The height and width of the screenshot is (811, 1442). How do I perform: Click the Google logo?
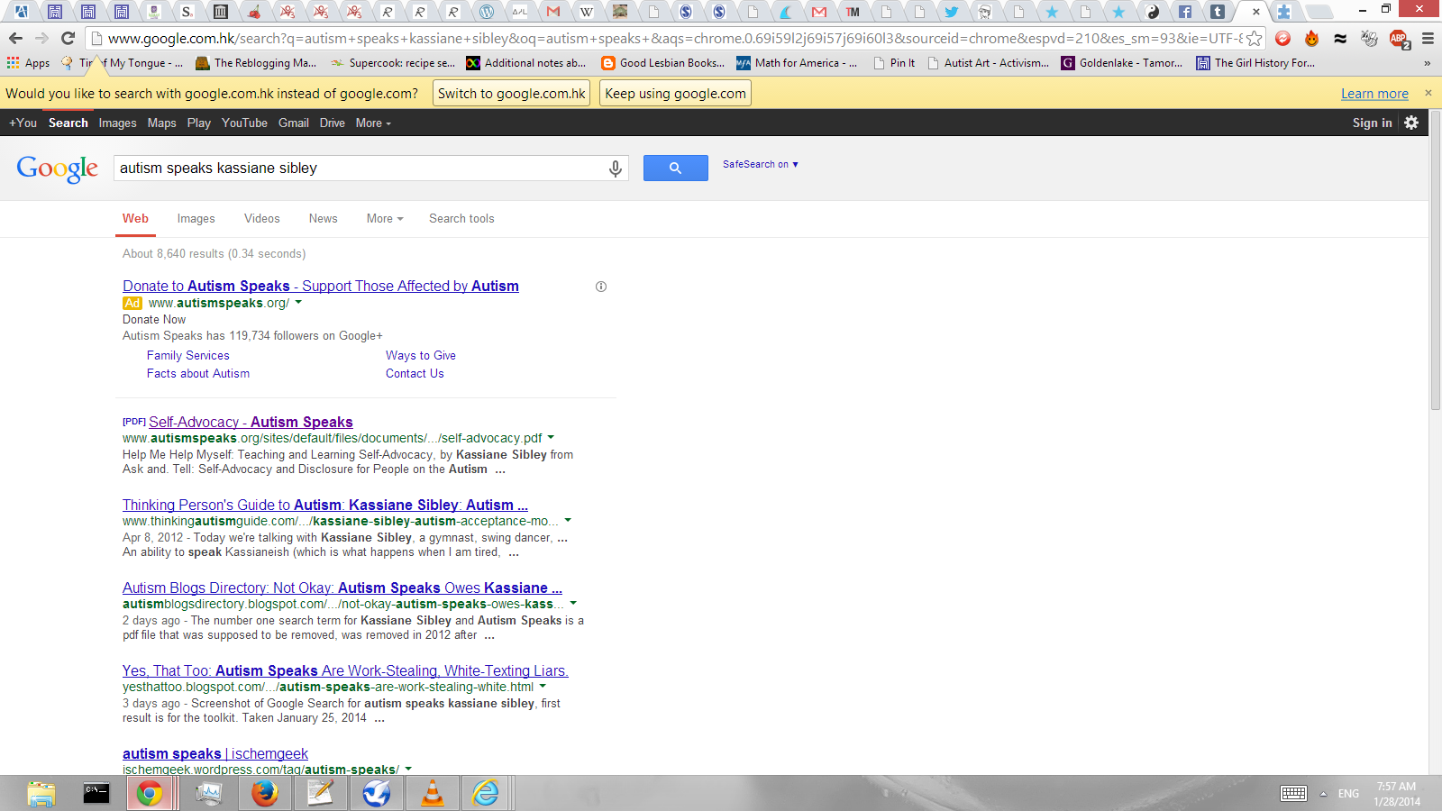57,169
